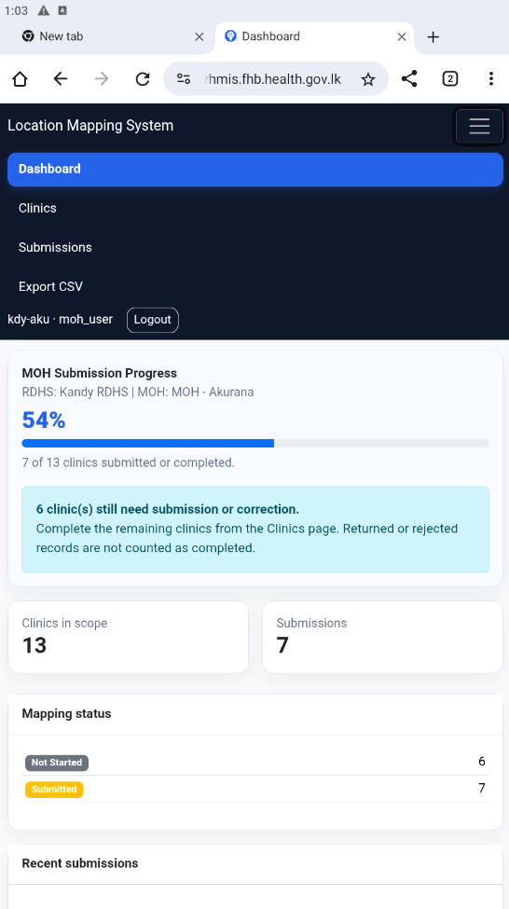Click warning icon in status bar

click(x=44, y=10)
